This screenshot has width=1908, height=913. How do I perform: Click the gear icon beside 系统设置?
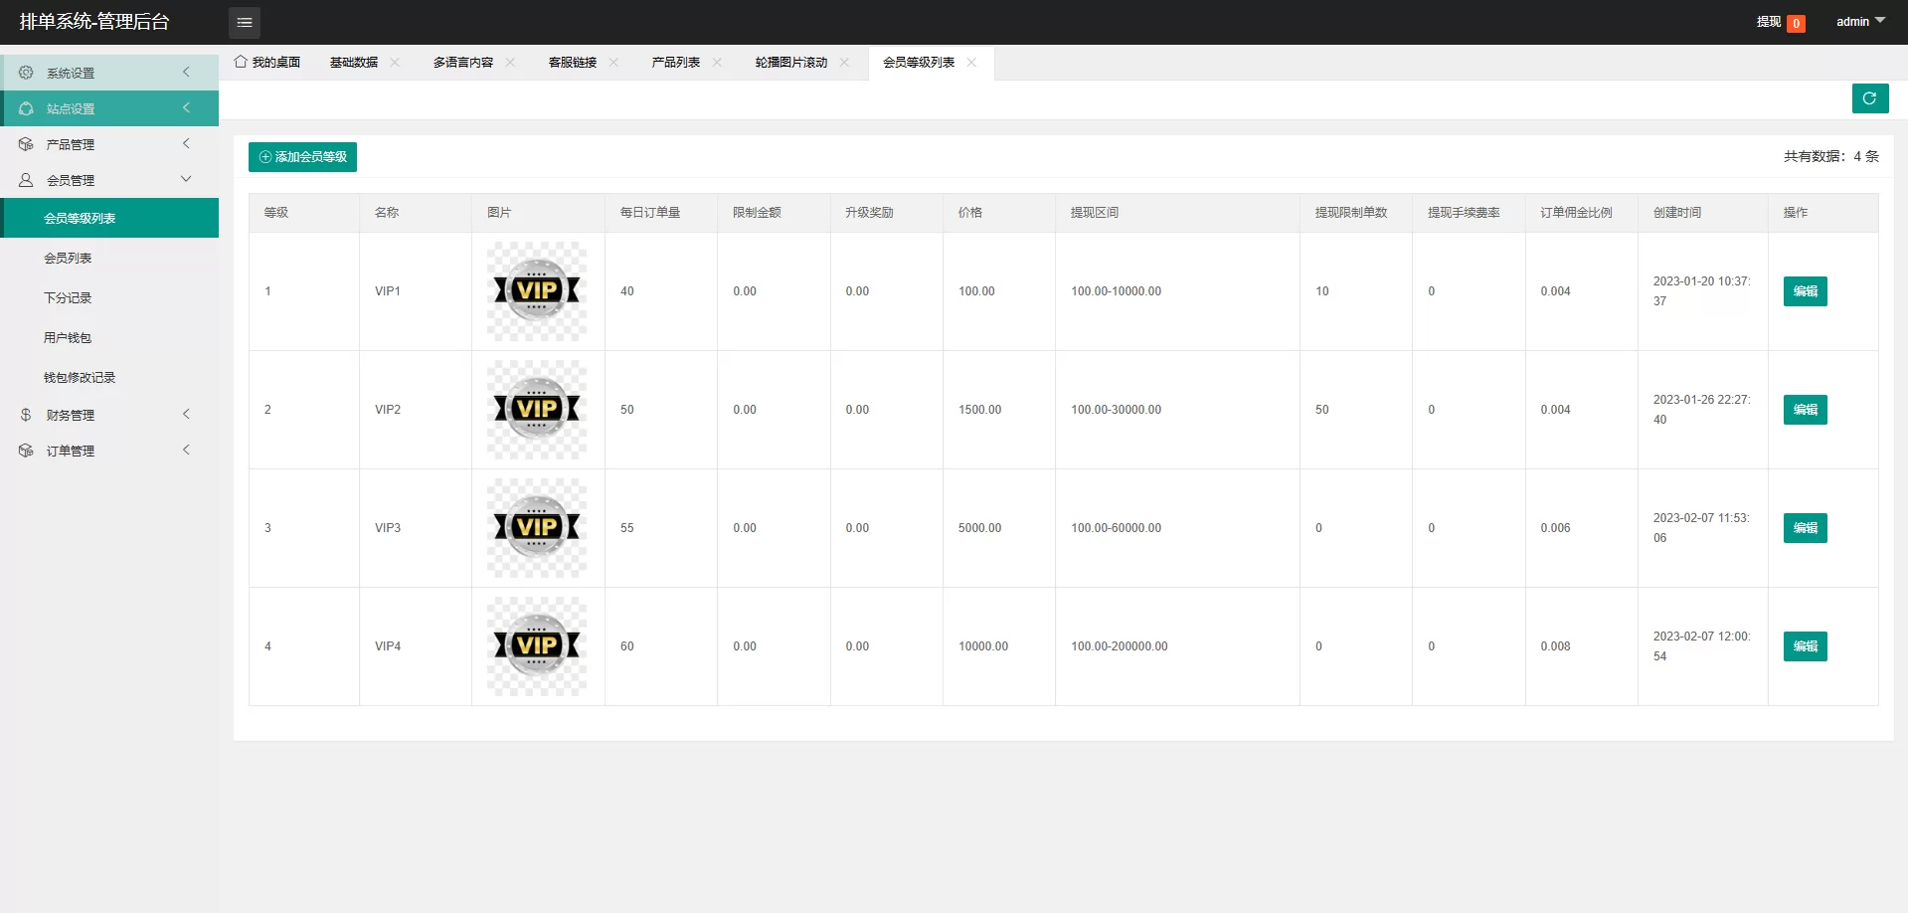pyautogui.click(x=26, y=73)
